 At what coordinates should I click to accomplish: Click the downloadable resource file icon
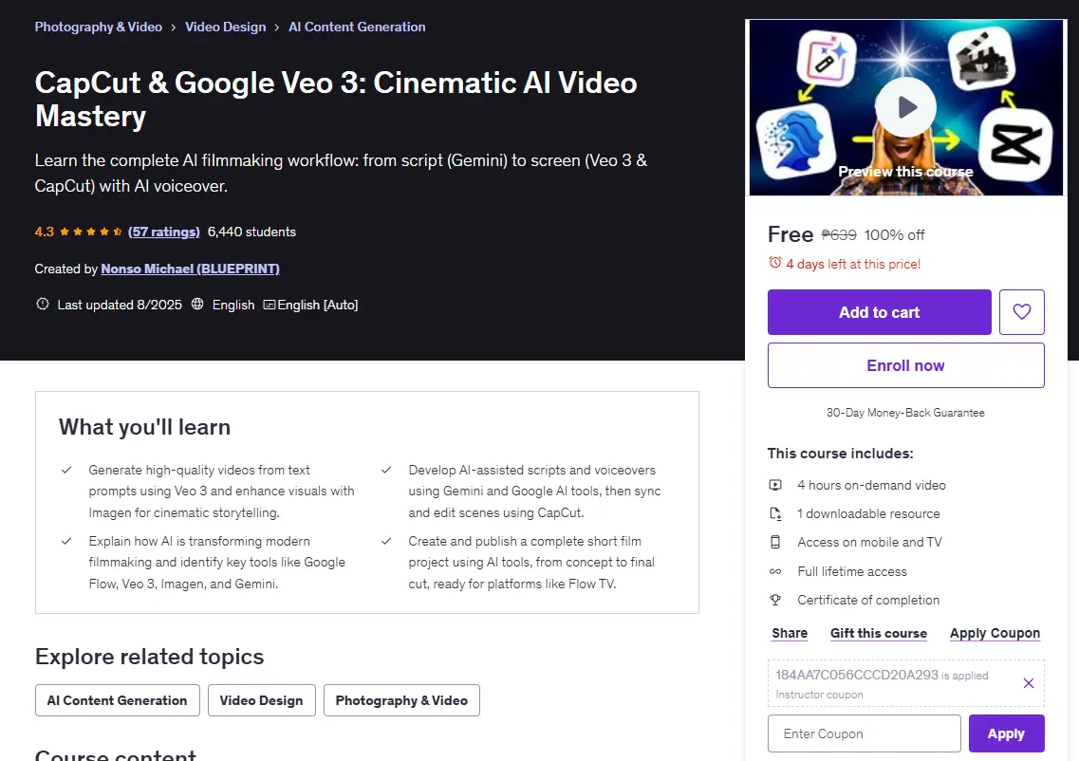tap(775, 514)
